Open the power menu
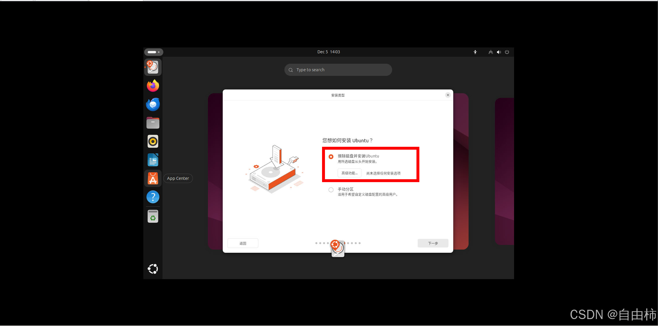 (x=507, y=52)
